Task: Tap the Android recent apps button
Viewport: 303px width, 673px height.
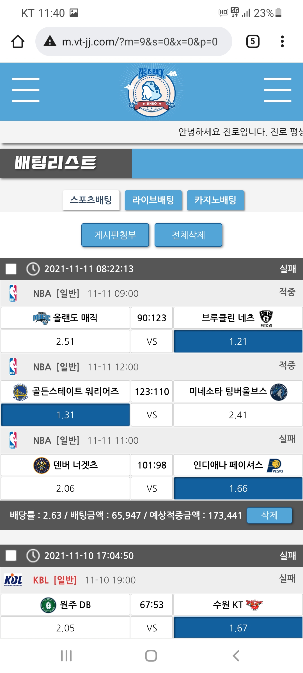Action: pyautogui.click(x=66, y=656)
